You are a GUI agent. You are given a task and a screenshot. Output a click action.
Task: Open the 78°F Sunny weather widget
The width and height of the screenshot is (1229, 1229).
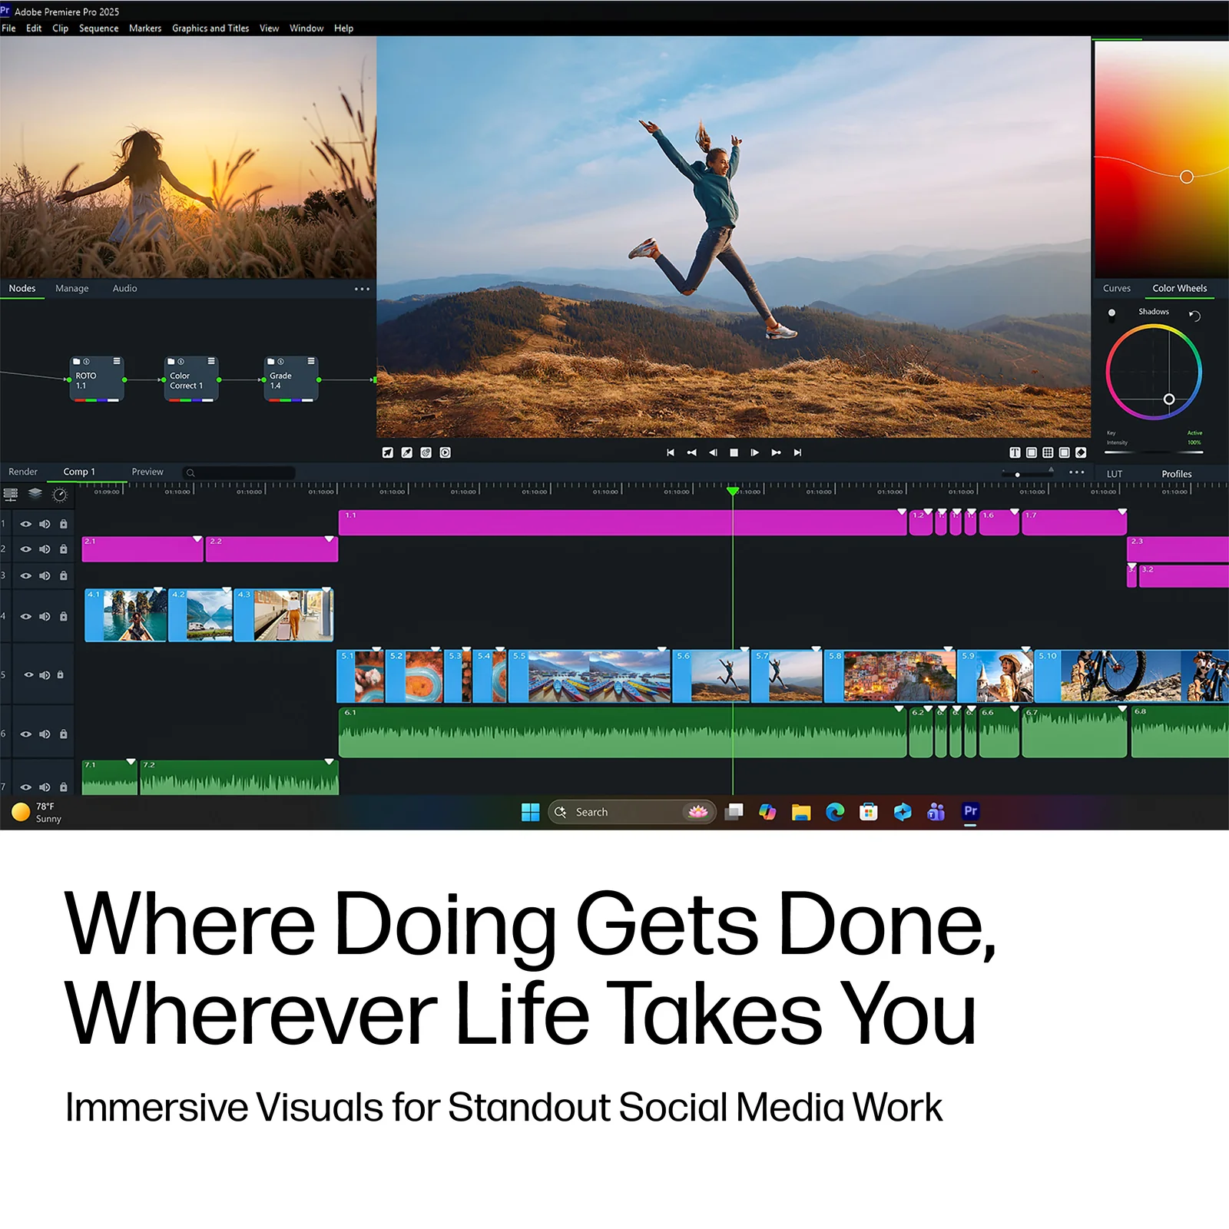pyautogui.click(x=36, y=812)
